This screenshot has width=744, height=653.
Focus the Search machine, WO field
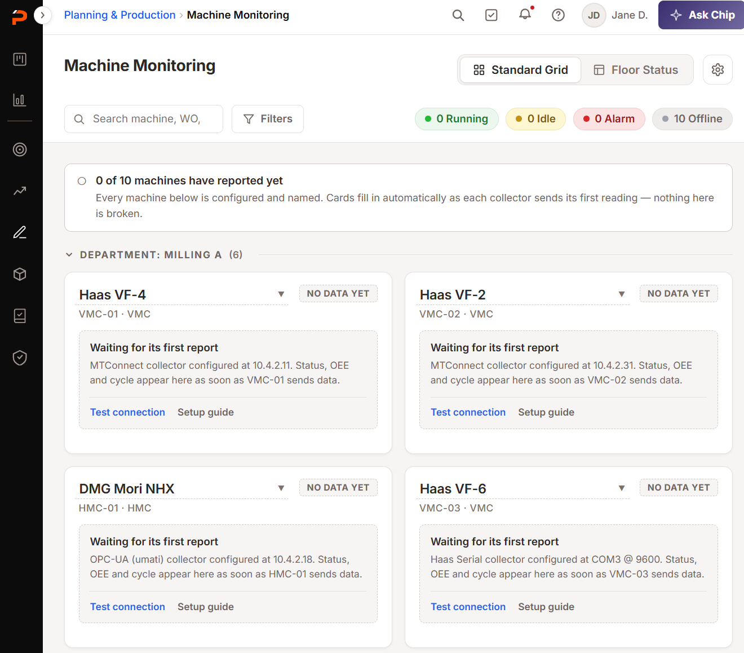[x=144, y=119]
